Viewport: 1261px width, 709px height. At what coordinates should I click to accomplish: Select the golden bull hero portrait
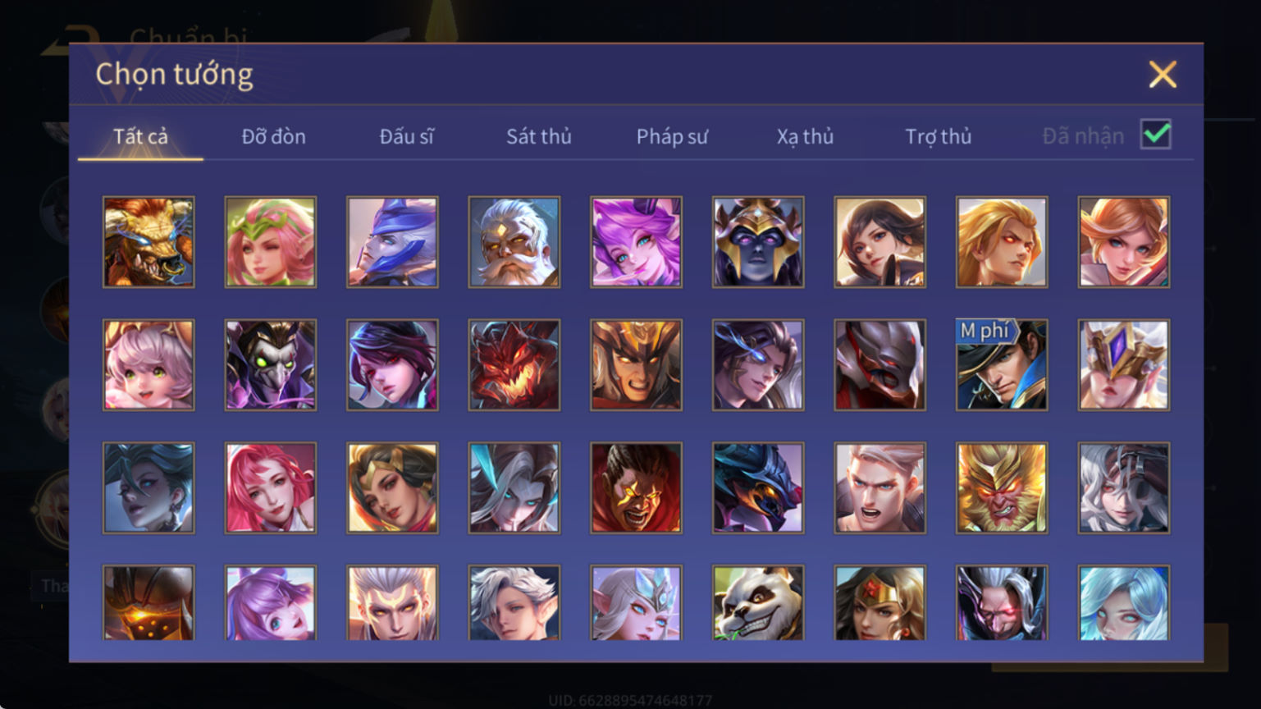point(148,242)
